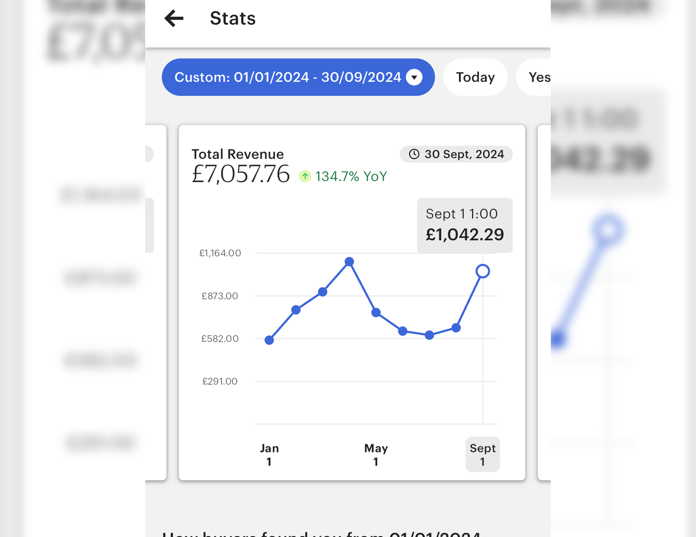
Task: Select the highest peak data point
Action: tap(349, 262)
